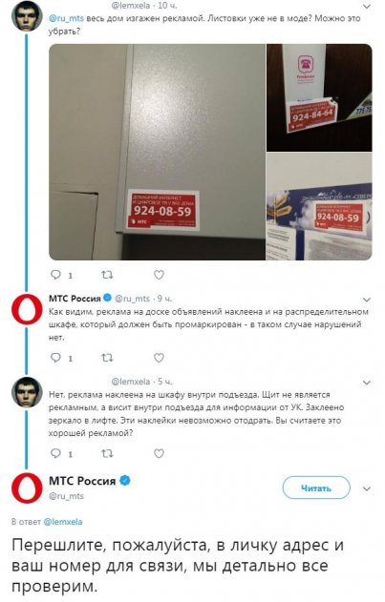Open chevron menu beside the Читать button
This screenshot has width=385, height=602.
[x=367, y=489]
